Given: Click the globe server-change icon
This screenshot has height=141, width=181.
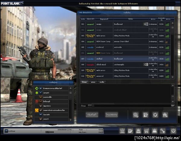Looking at the screenshot, I should [136, 115].
